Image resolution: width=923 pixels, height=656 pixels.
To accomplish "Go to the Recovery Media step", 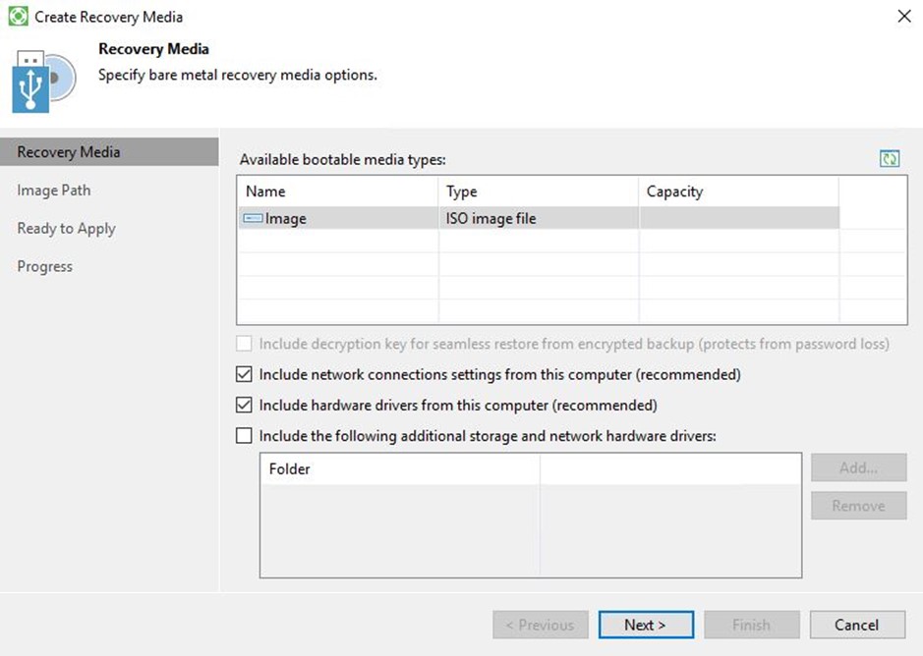I will click(x=69, y=152).
